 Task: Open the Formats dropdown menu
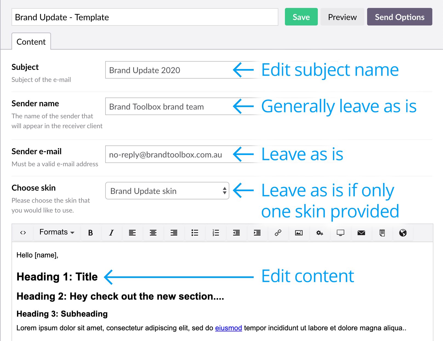coord(57,232)
